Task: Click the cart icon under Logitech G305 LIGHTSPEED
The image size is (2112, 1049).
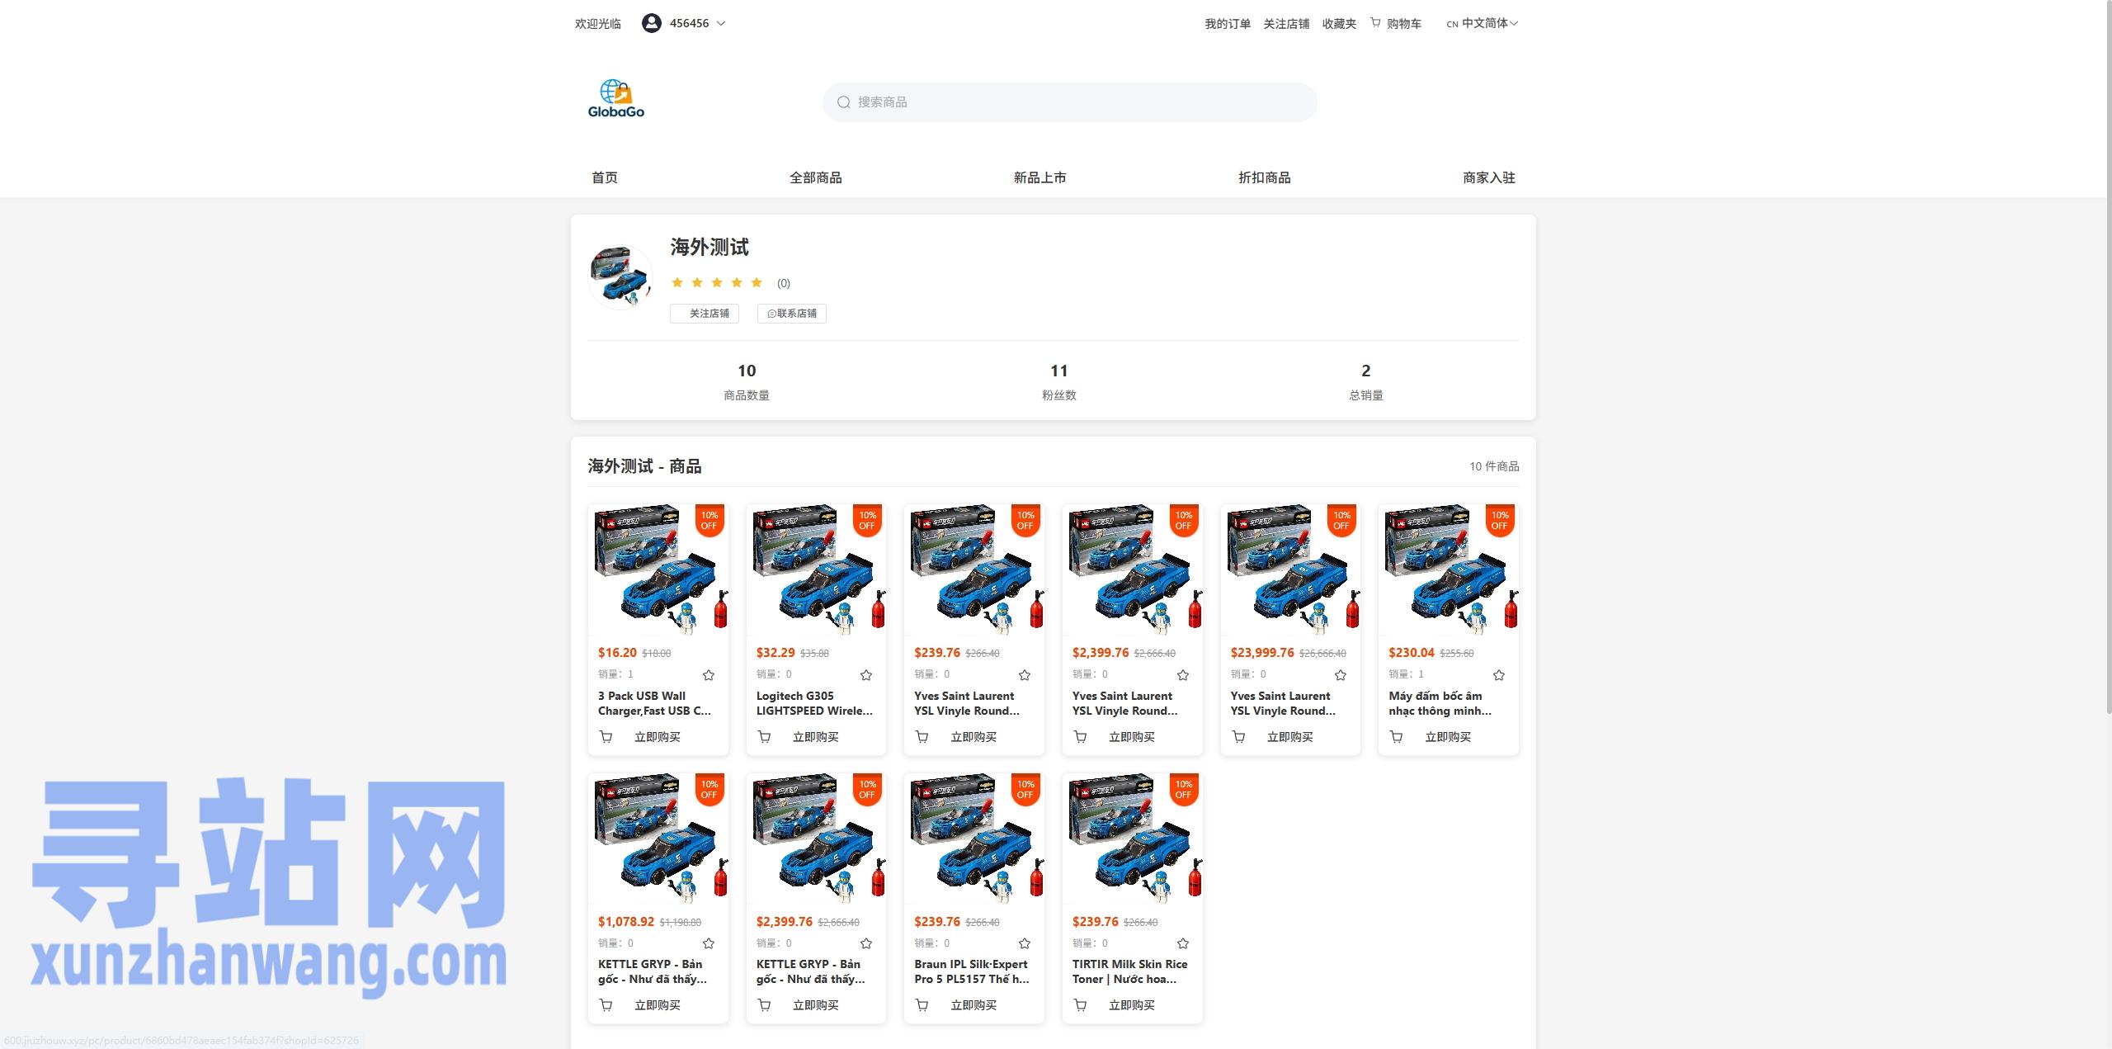Action: pos(764,737)
